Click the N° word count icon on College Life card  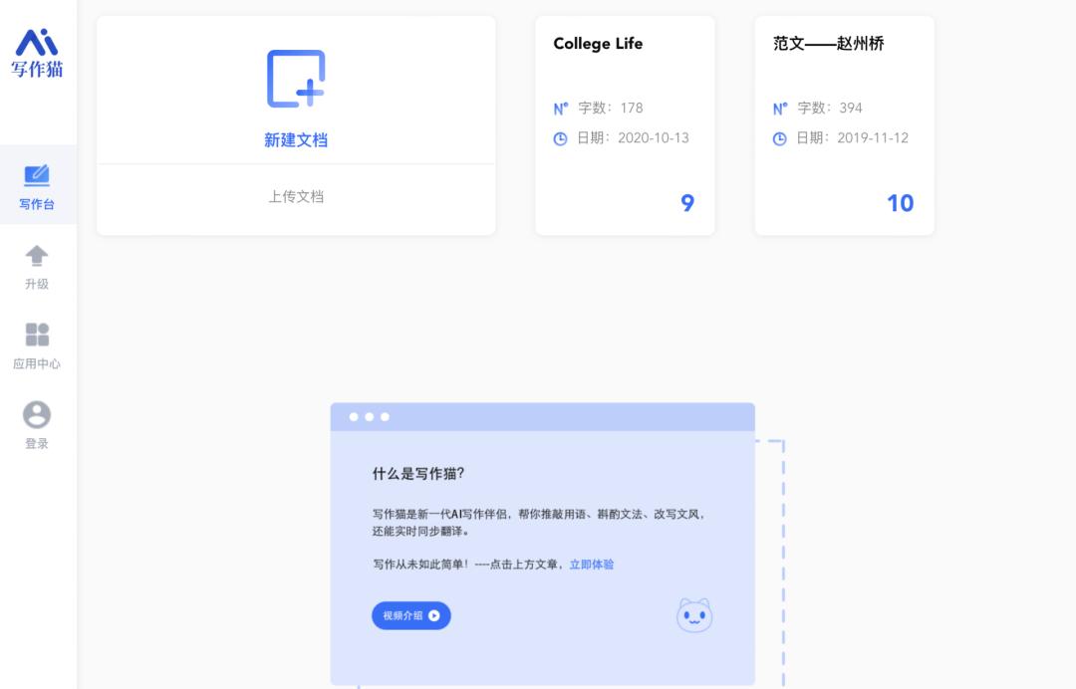point(561,108)
